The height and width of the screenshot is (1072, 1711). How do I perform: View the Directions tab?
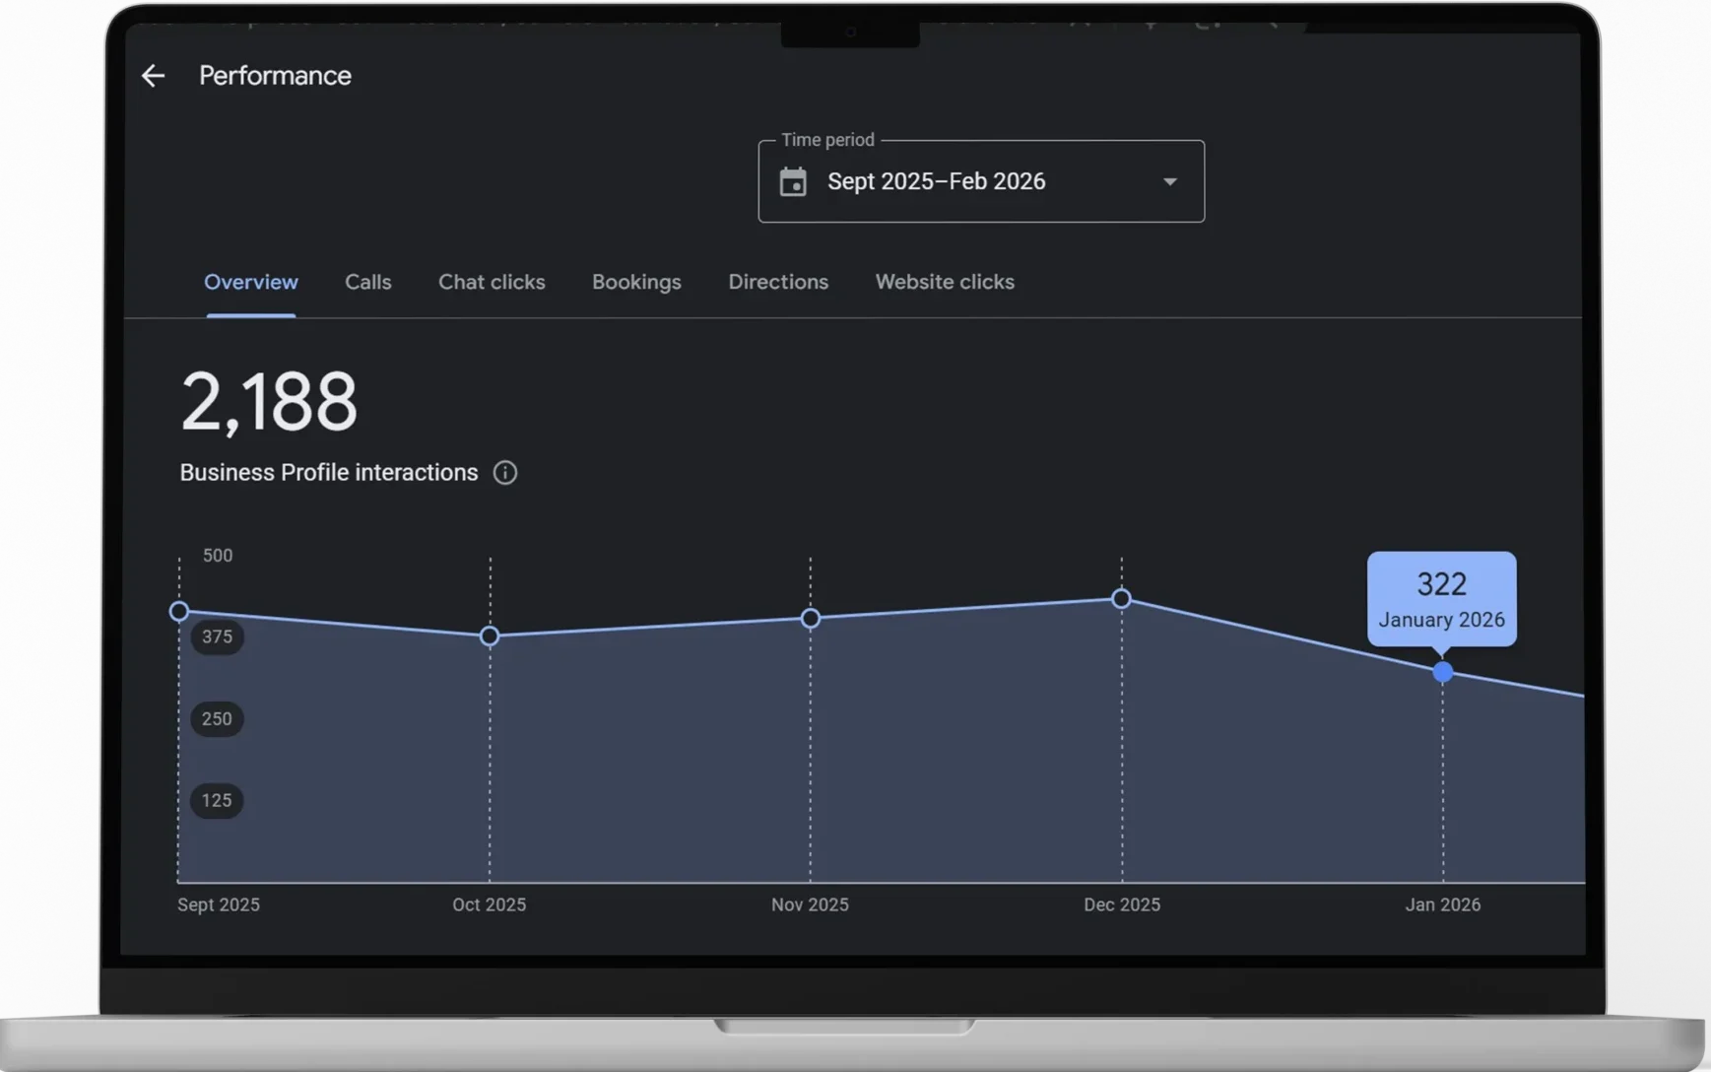pyautogui.click(x=778, y=283)
